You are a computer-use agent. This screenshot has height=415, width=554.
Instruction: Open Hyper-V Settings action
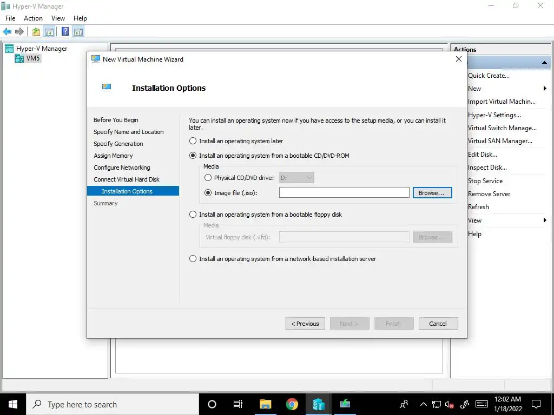[x=494, y=115]
